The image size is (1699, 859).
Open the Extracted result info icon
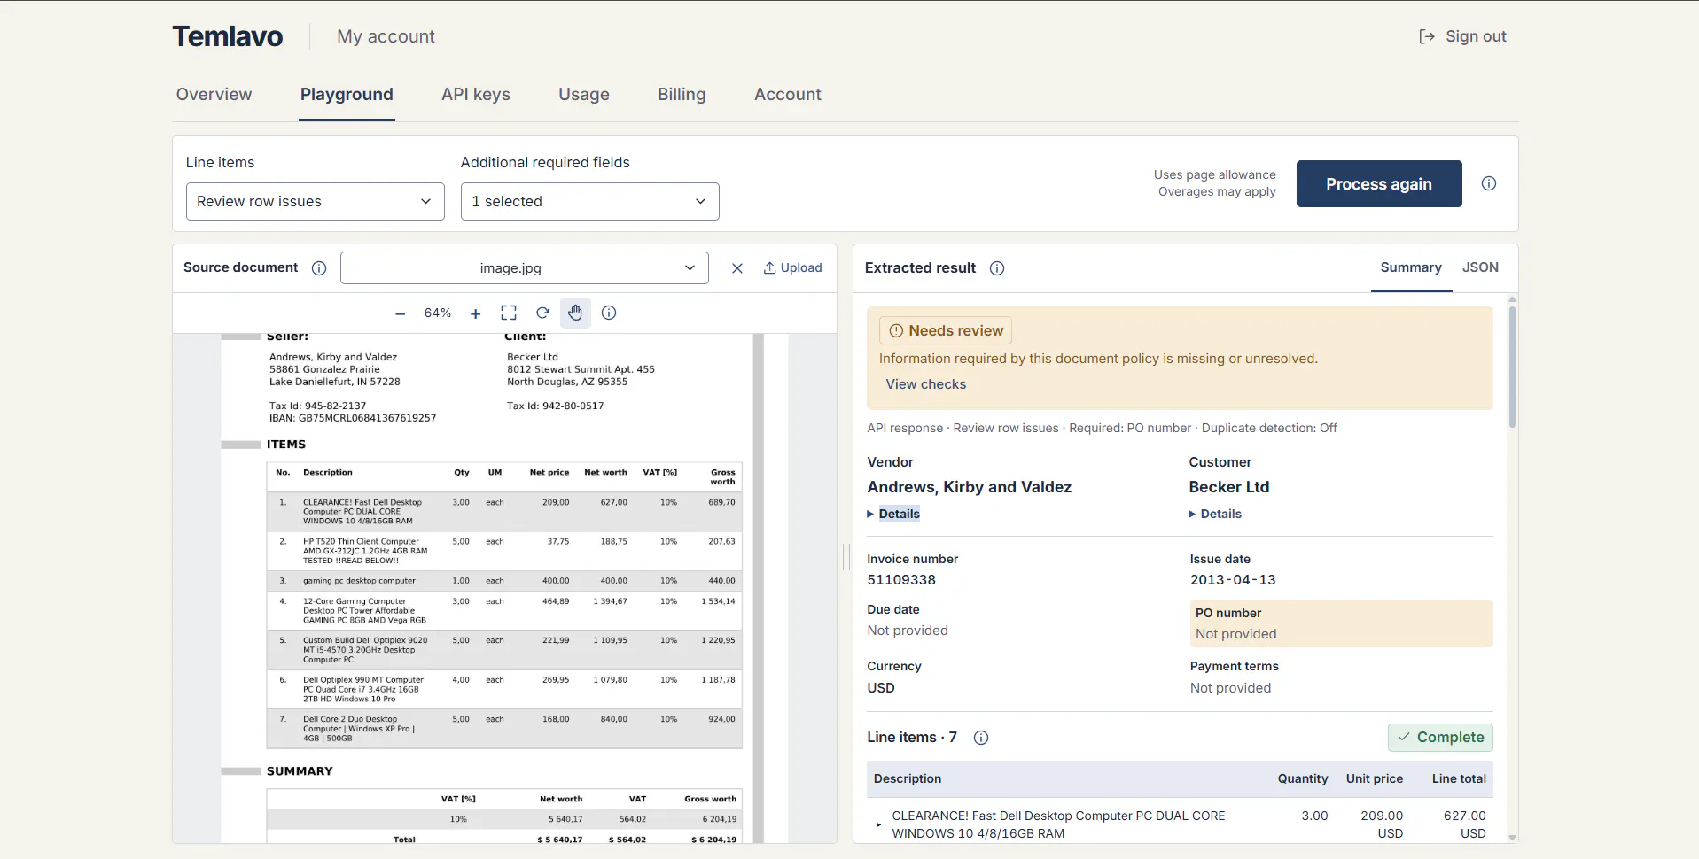pos(997,268)
